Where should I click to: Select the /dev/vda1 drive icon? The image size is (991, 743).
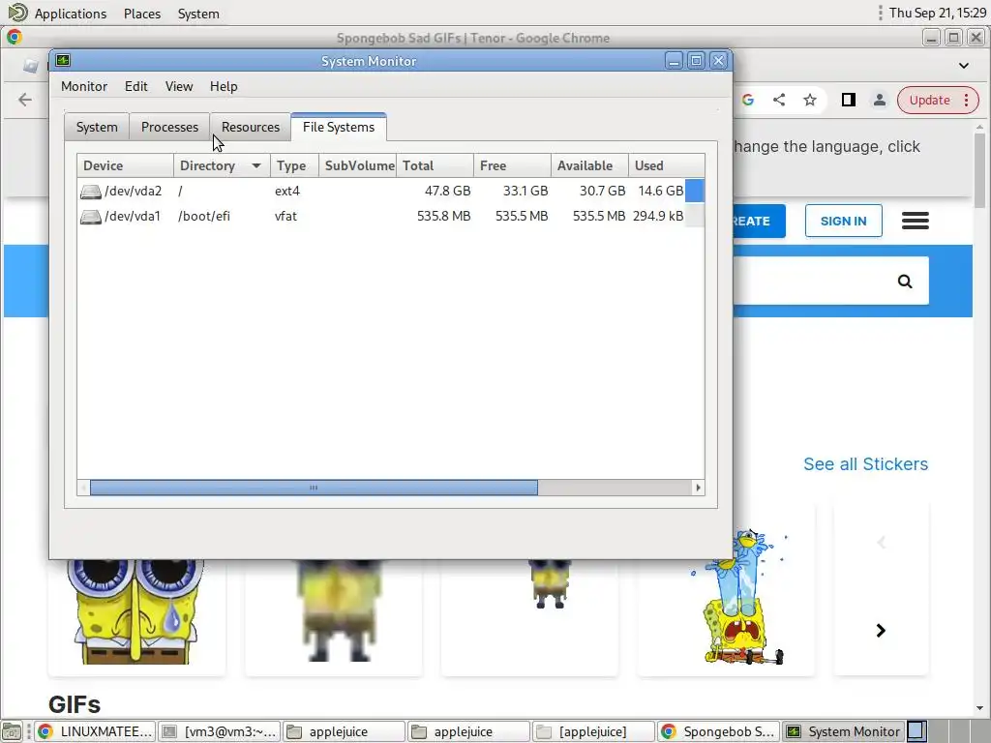[x=90, y=216]
